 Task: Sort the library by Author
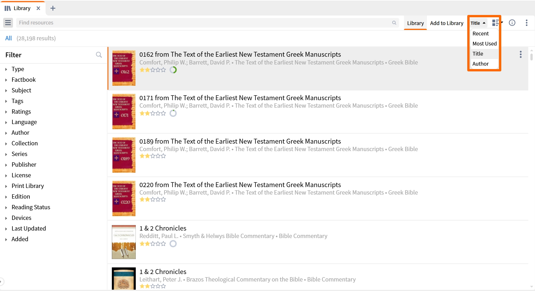(485, 64)
